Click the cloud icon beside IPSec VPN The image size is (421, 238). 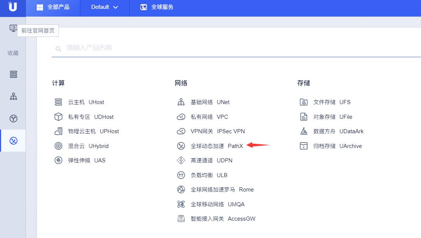click(181, 131)
